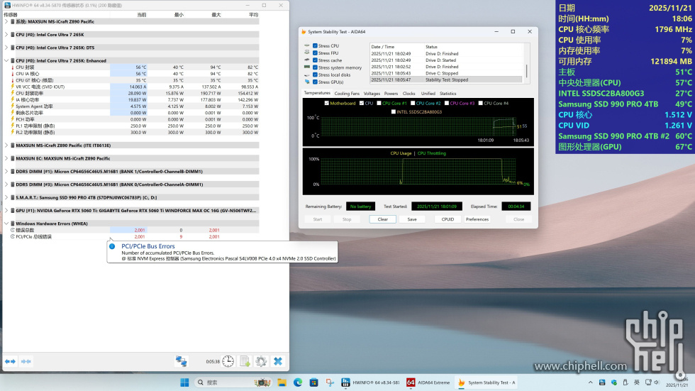Image resolution: width=695 pixels, height=391 pixels.
Task: Click the HWiNFO collapse arrows icon in bottom toolbar
Action: click(26, 361)
